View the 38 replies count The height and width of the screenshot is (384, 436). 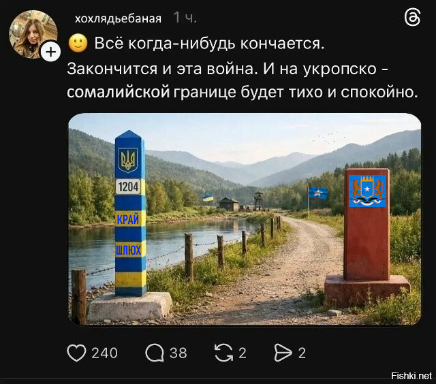click(178, 353)
